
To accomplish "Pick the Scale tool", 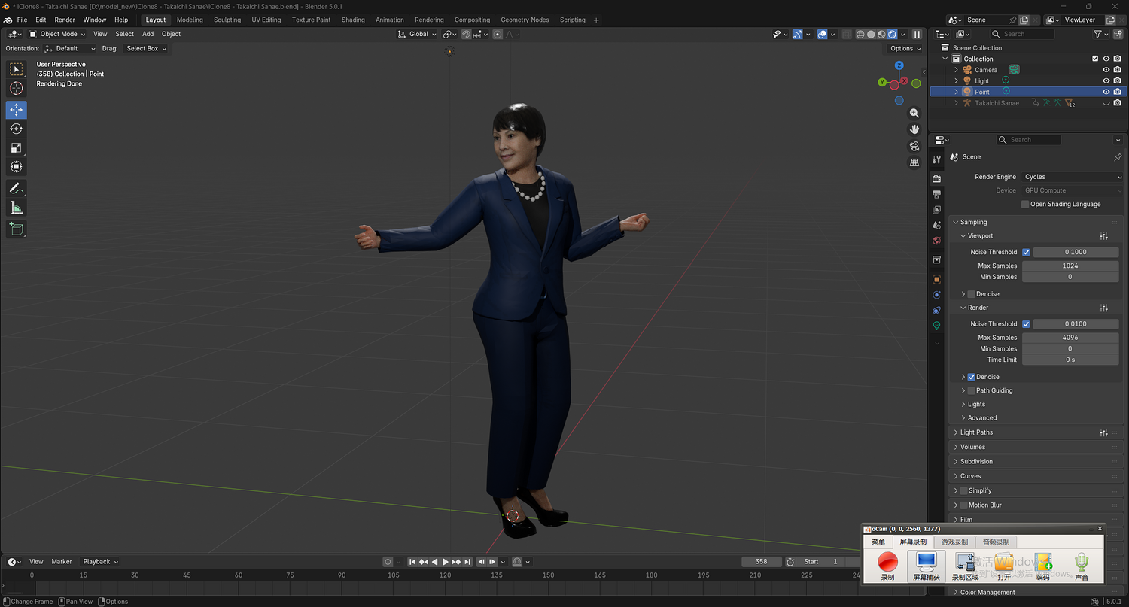I will [17, 148].
